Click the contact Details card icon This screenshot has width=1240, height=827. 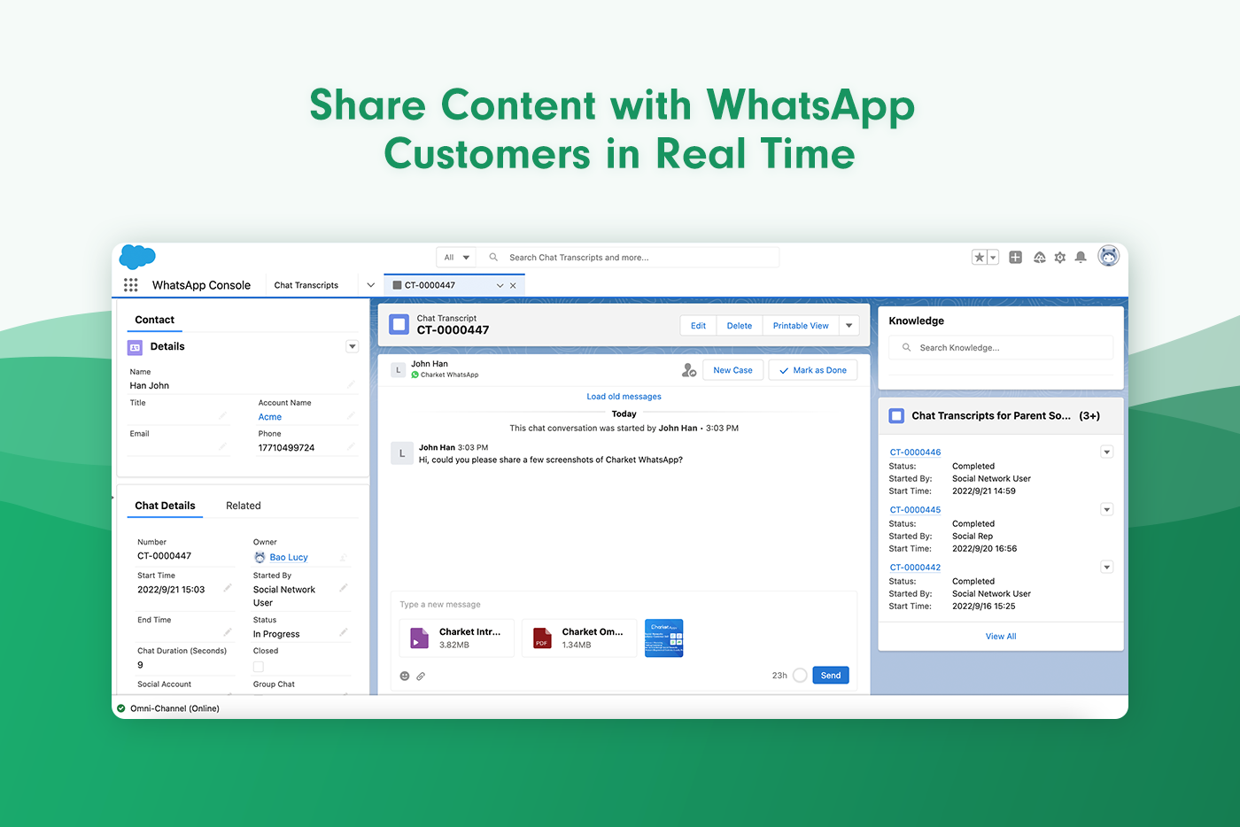135,348
